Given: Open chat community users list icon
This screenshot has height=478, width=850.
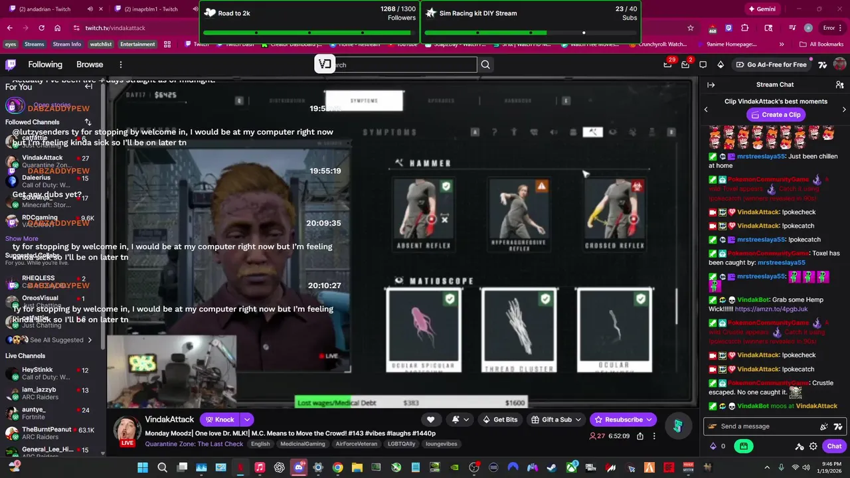Looking at the screenshot, I should [x=839, y=85].
